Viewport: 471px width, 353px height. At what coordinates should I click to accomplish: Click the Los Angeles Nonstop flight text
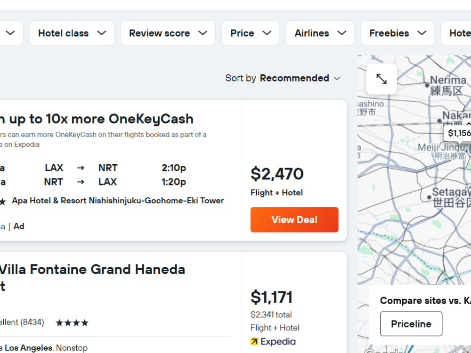point(46,348)
